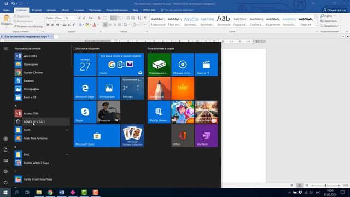350x197 pixels.
Task: Open the Фотографии tile
Action: tap(109, 88)
